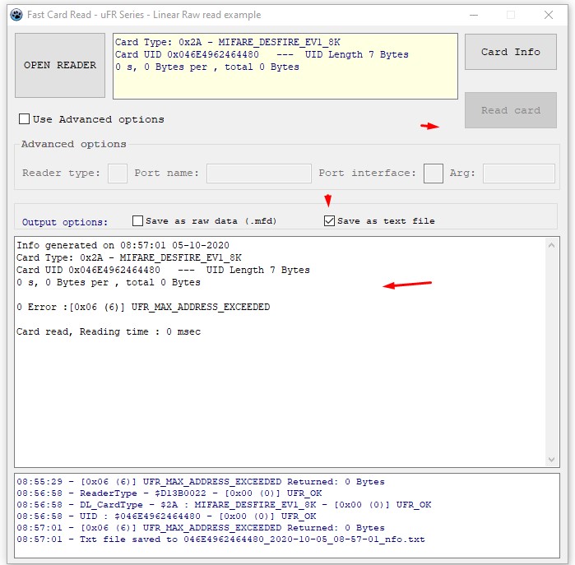The width and height of the screenshot is (575, 565).
Task: Click Card Type line in white output panel
Action: point(129,257)
